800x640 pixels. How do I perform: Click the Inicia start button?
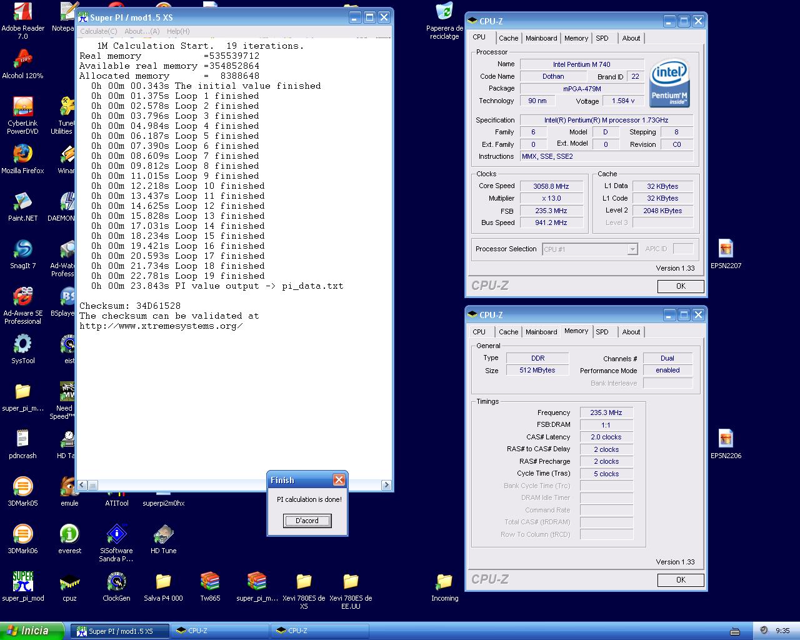[x=32, y=631]
